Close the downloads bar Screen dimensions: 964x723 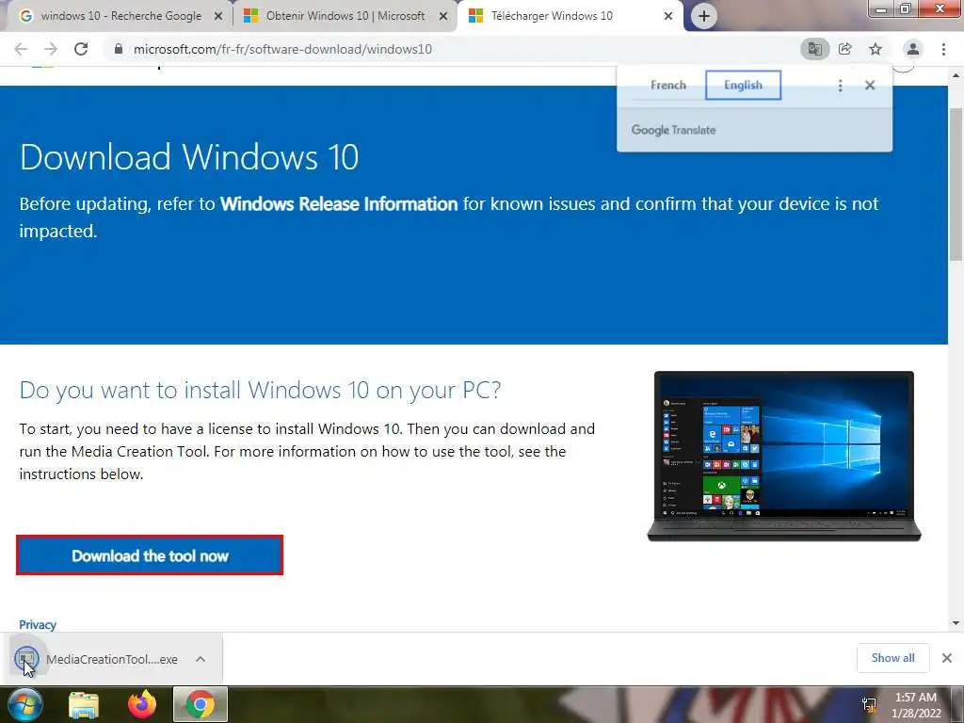947,658
